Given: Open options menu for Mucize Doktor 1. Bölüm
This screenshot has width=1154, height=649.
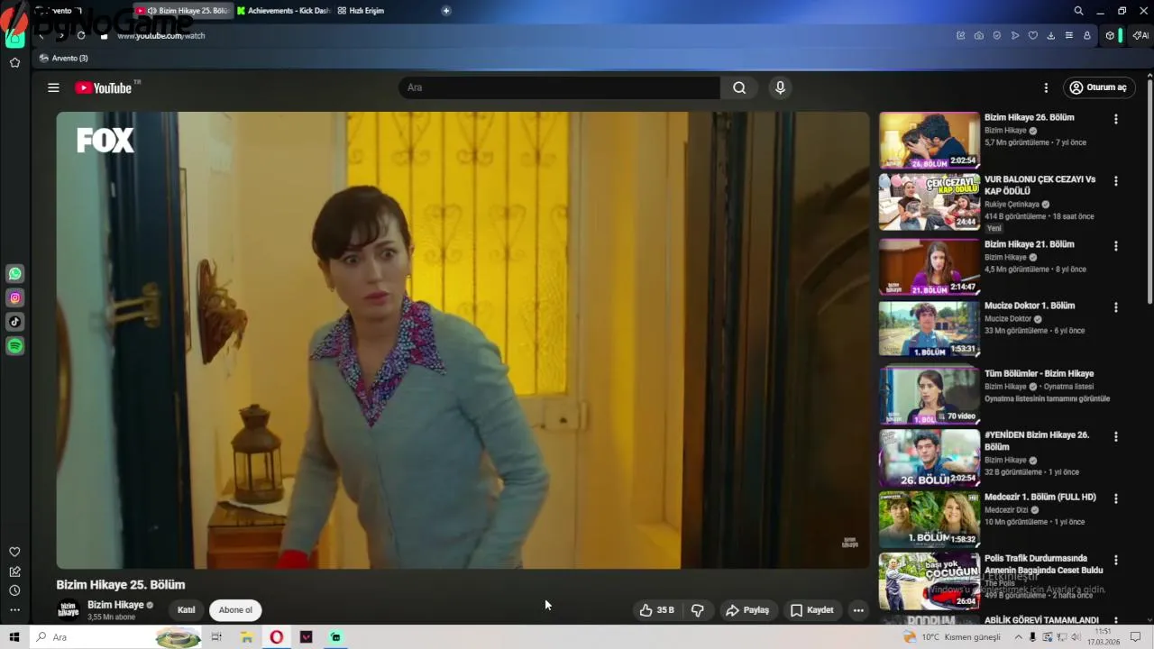Looking at the screenshot, I should [x=1116, y=307].
